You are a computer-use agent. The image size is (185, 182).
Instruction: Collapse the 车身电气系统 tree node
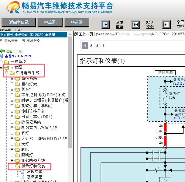(6, 73)
